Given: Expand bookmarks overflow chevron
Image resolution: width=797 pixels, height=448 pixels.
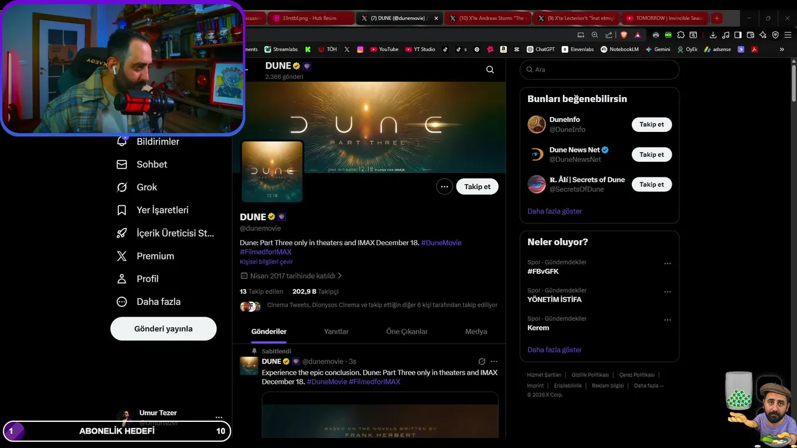Looking at the screenshot, I should [782, 49].
